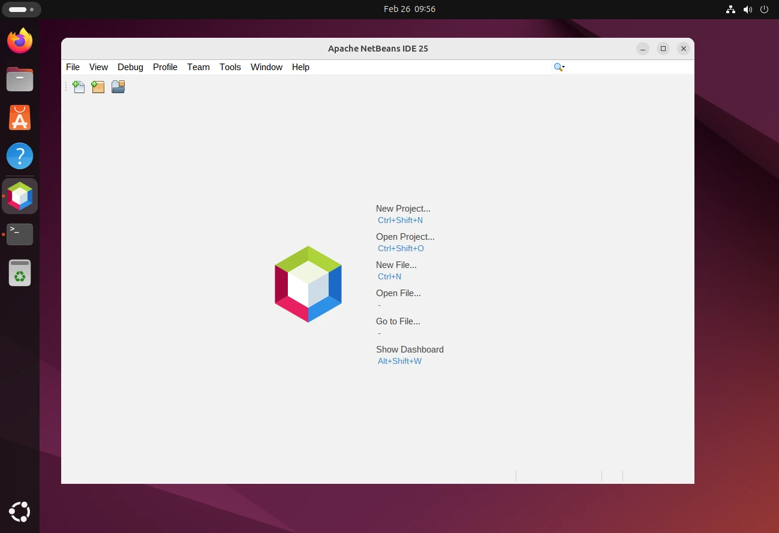Click the Open Project toolbar icon

coord(118,87)
